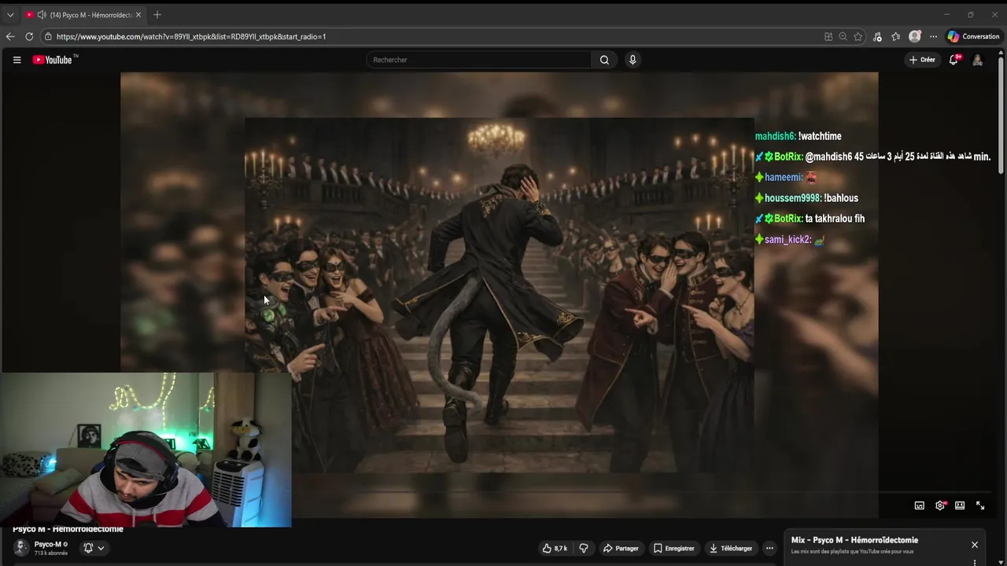Click the page scrollbar up arrow
This screenshot has width=1007, height=566.
coord(1002,53)
